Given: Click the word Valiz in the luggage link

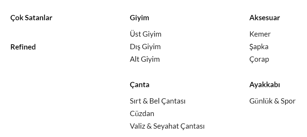Looking at the screenshot, I should pos(138,126).
